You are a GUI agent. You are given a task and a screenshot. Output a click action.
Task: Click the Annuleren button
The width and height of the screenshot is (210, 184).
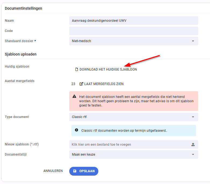click(x=53, y=171)
